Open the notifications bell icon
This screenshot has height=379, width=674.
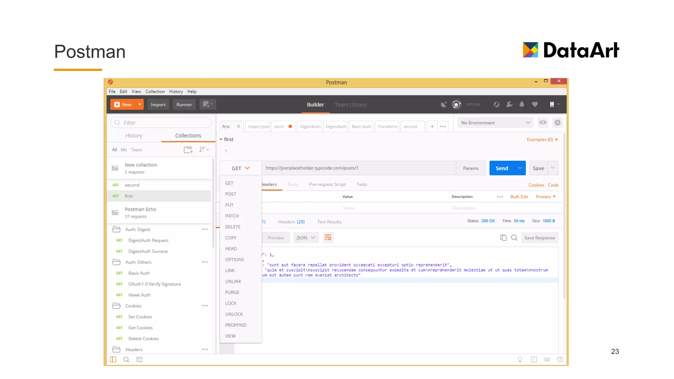tap(522, 105)
